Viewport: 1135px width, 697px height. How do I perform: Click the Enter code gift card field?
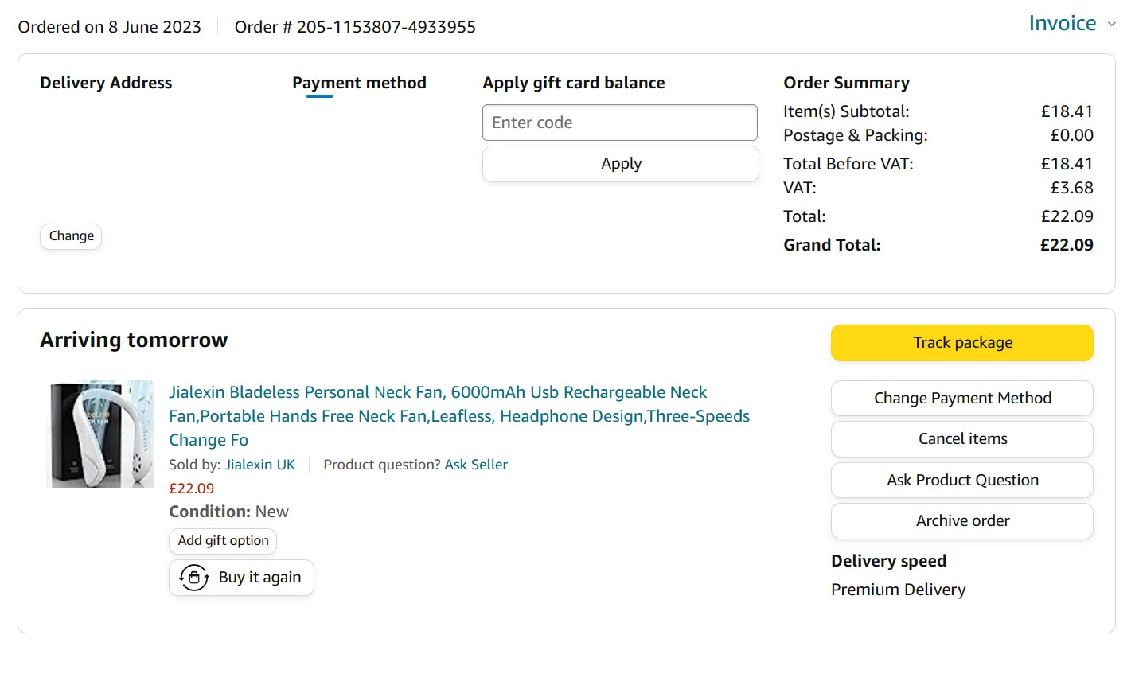(619, 123)
